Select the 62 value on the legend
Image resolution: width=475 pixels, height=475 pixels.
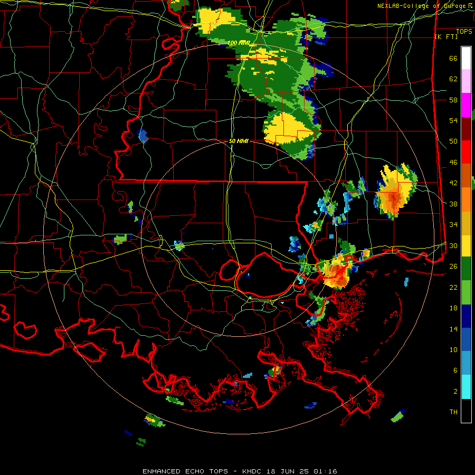(453, 79)
